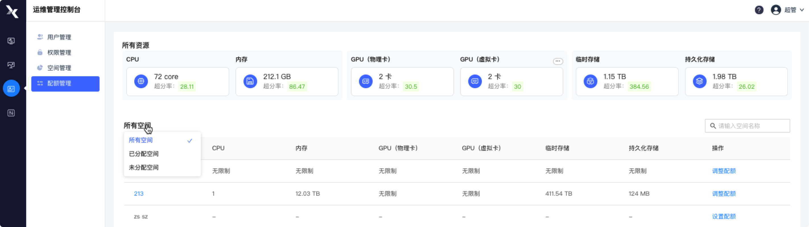Image resolution: width=809 pixels, height=227 pixels.
Task: Click the CPU chip icon in resource card
Action: pos(141,82)
